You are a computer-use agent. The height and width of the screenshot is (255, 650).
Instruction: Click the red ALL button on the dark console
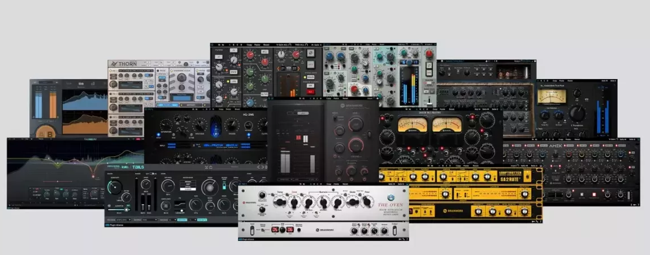(310, 91)
